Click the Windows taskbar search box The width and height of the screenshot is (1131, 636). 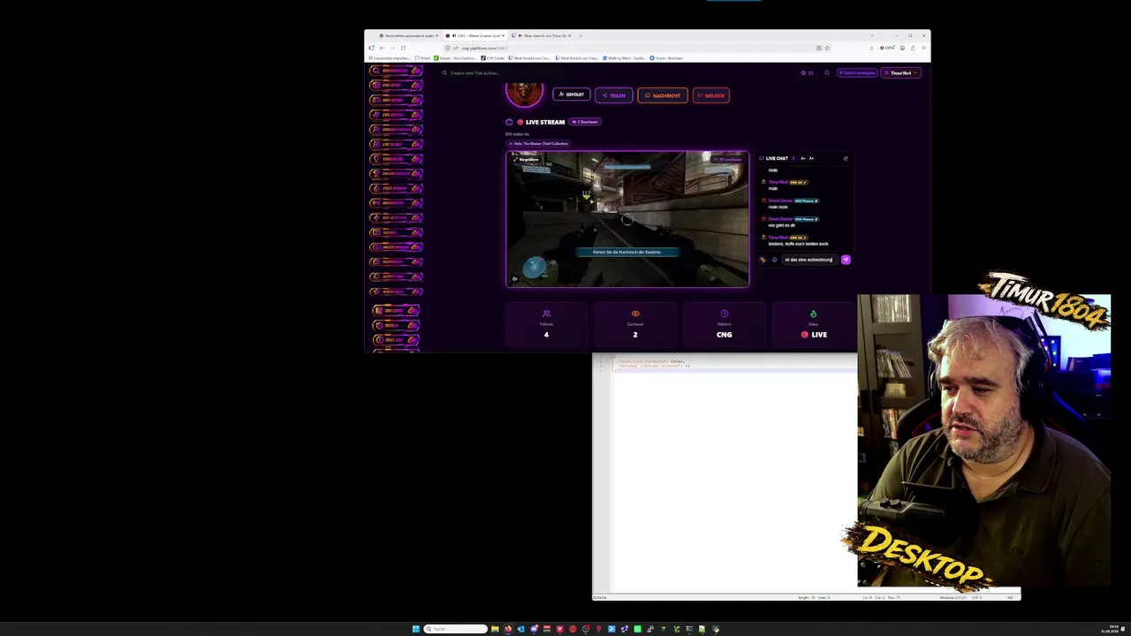455,629
